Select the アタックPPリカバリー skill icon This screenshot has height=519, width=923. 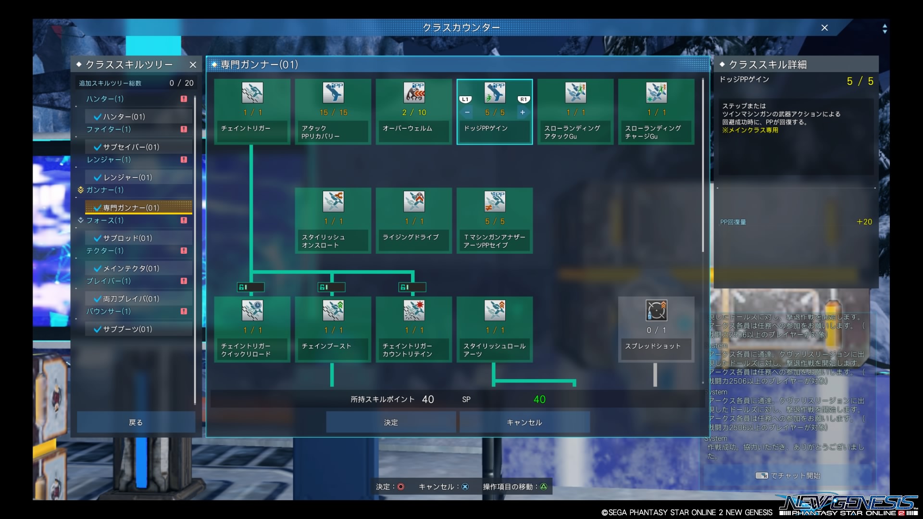pos(333,93)
